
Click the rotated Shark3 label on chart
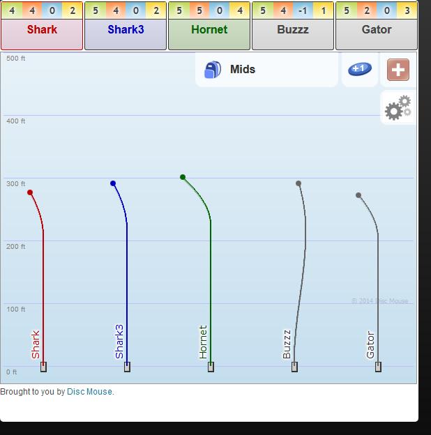[119, 342]
